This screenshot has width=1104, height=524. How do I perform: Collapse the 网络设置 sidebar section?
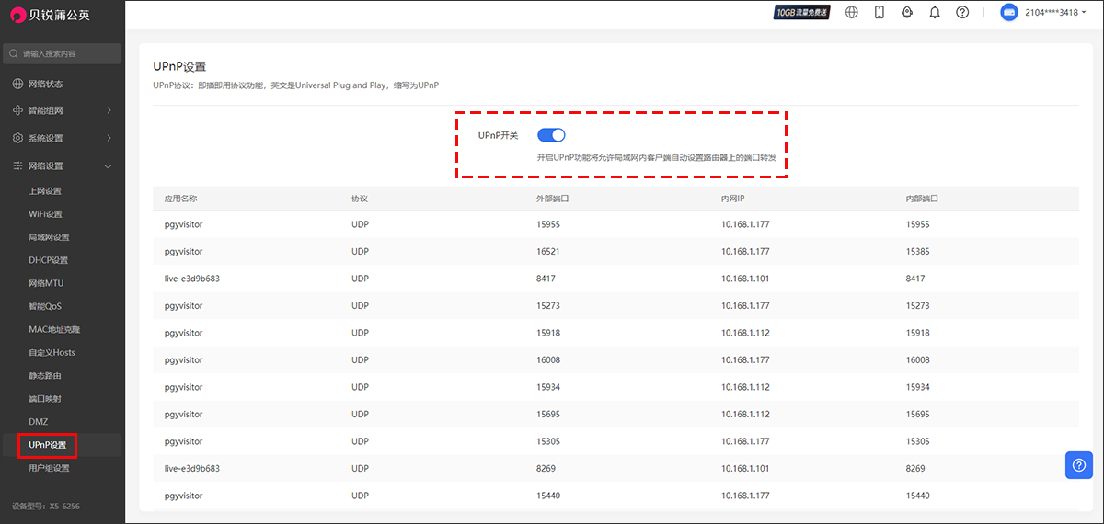click(62, 166)
